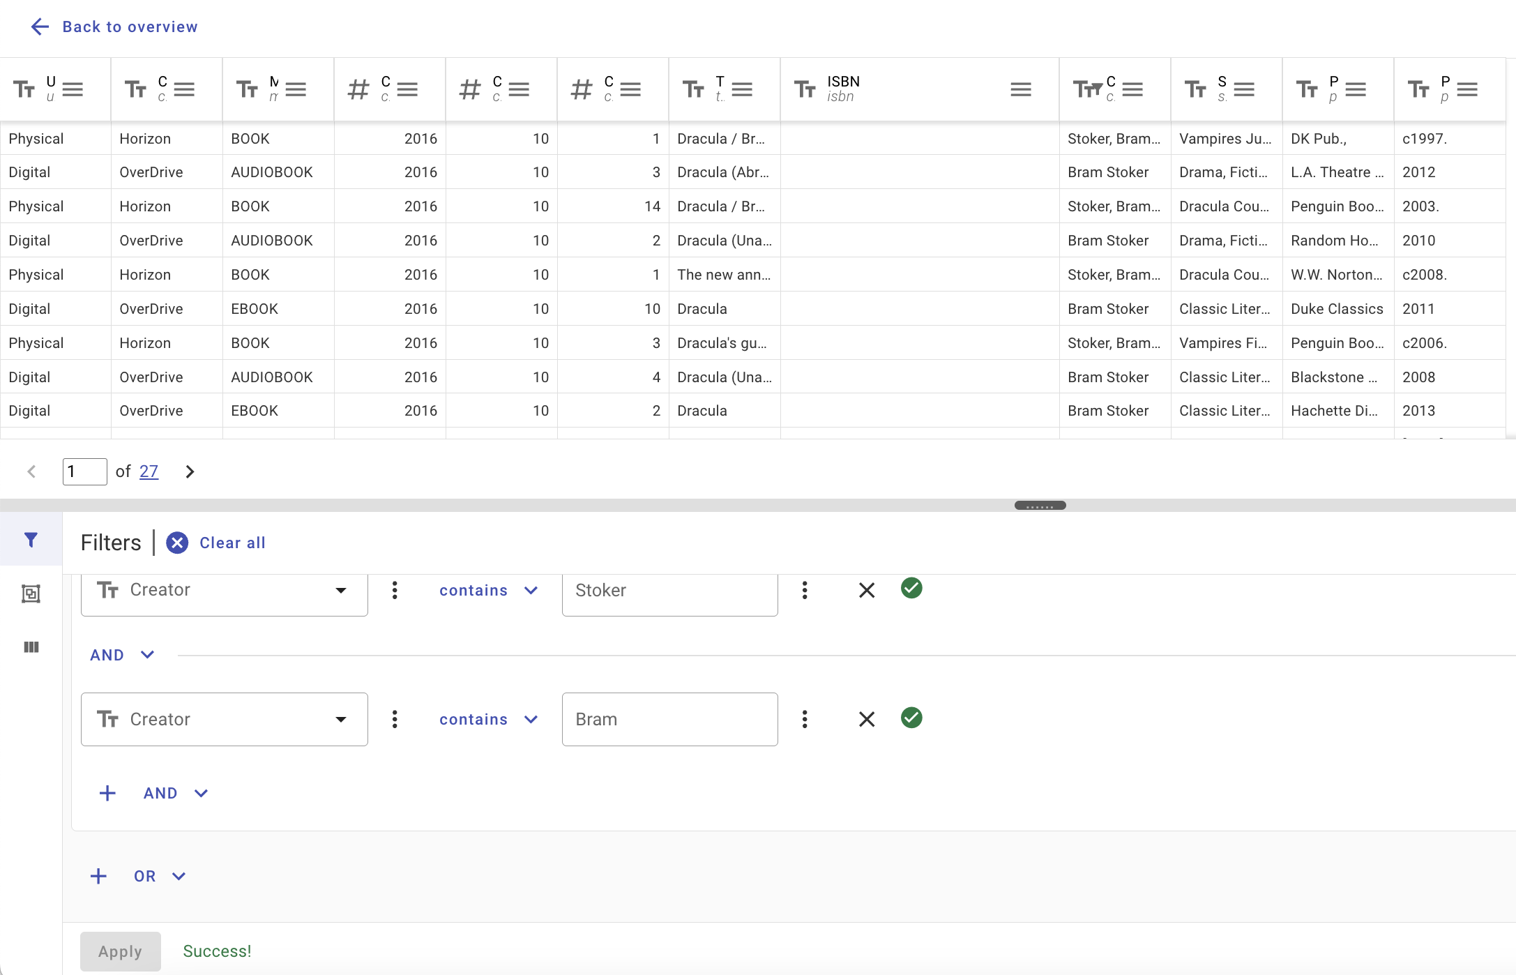Remove the Bram filter with X
The image size is (1516, 975).
[866, 719]
